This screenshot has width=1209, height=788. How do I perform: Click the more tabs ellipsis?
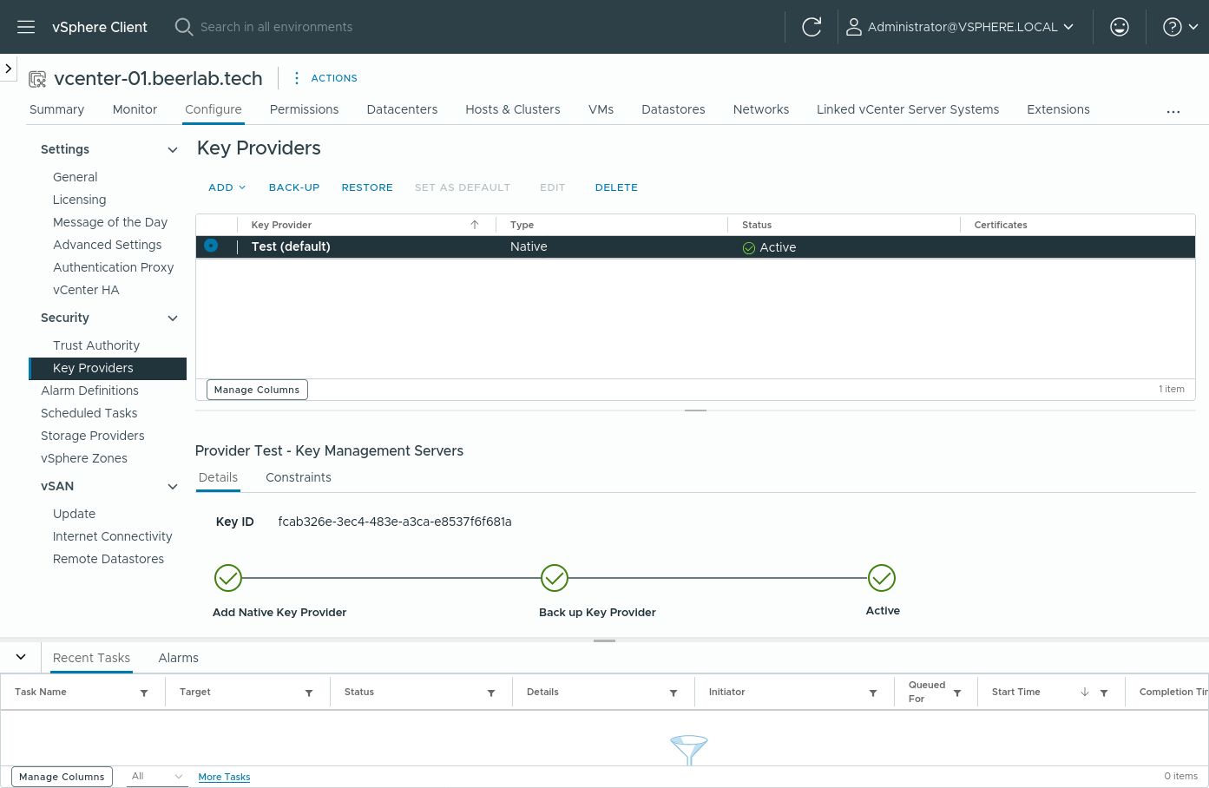click(x=1173, y=111)
